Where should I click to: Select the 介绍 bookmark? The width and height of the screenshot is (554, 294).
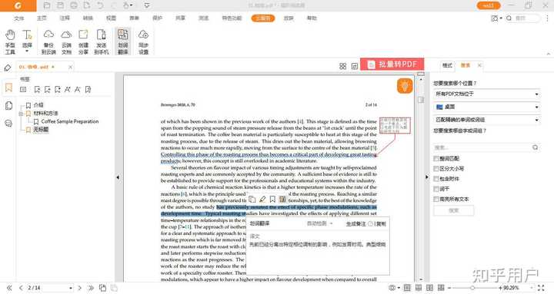point(38,105)
